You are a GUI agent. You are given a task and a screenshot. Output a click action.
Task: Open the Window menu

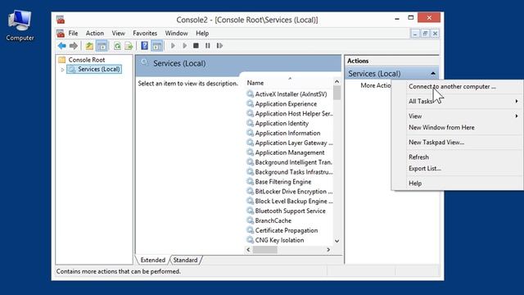(177, 33)
